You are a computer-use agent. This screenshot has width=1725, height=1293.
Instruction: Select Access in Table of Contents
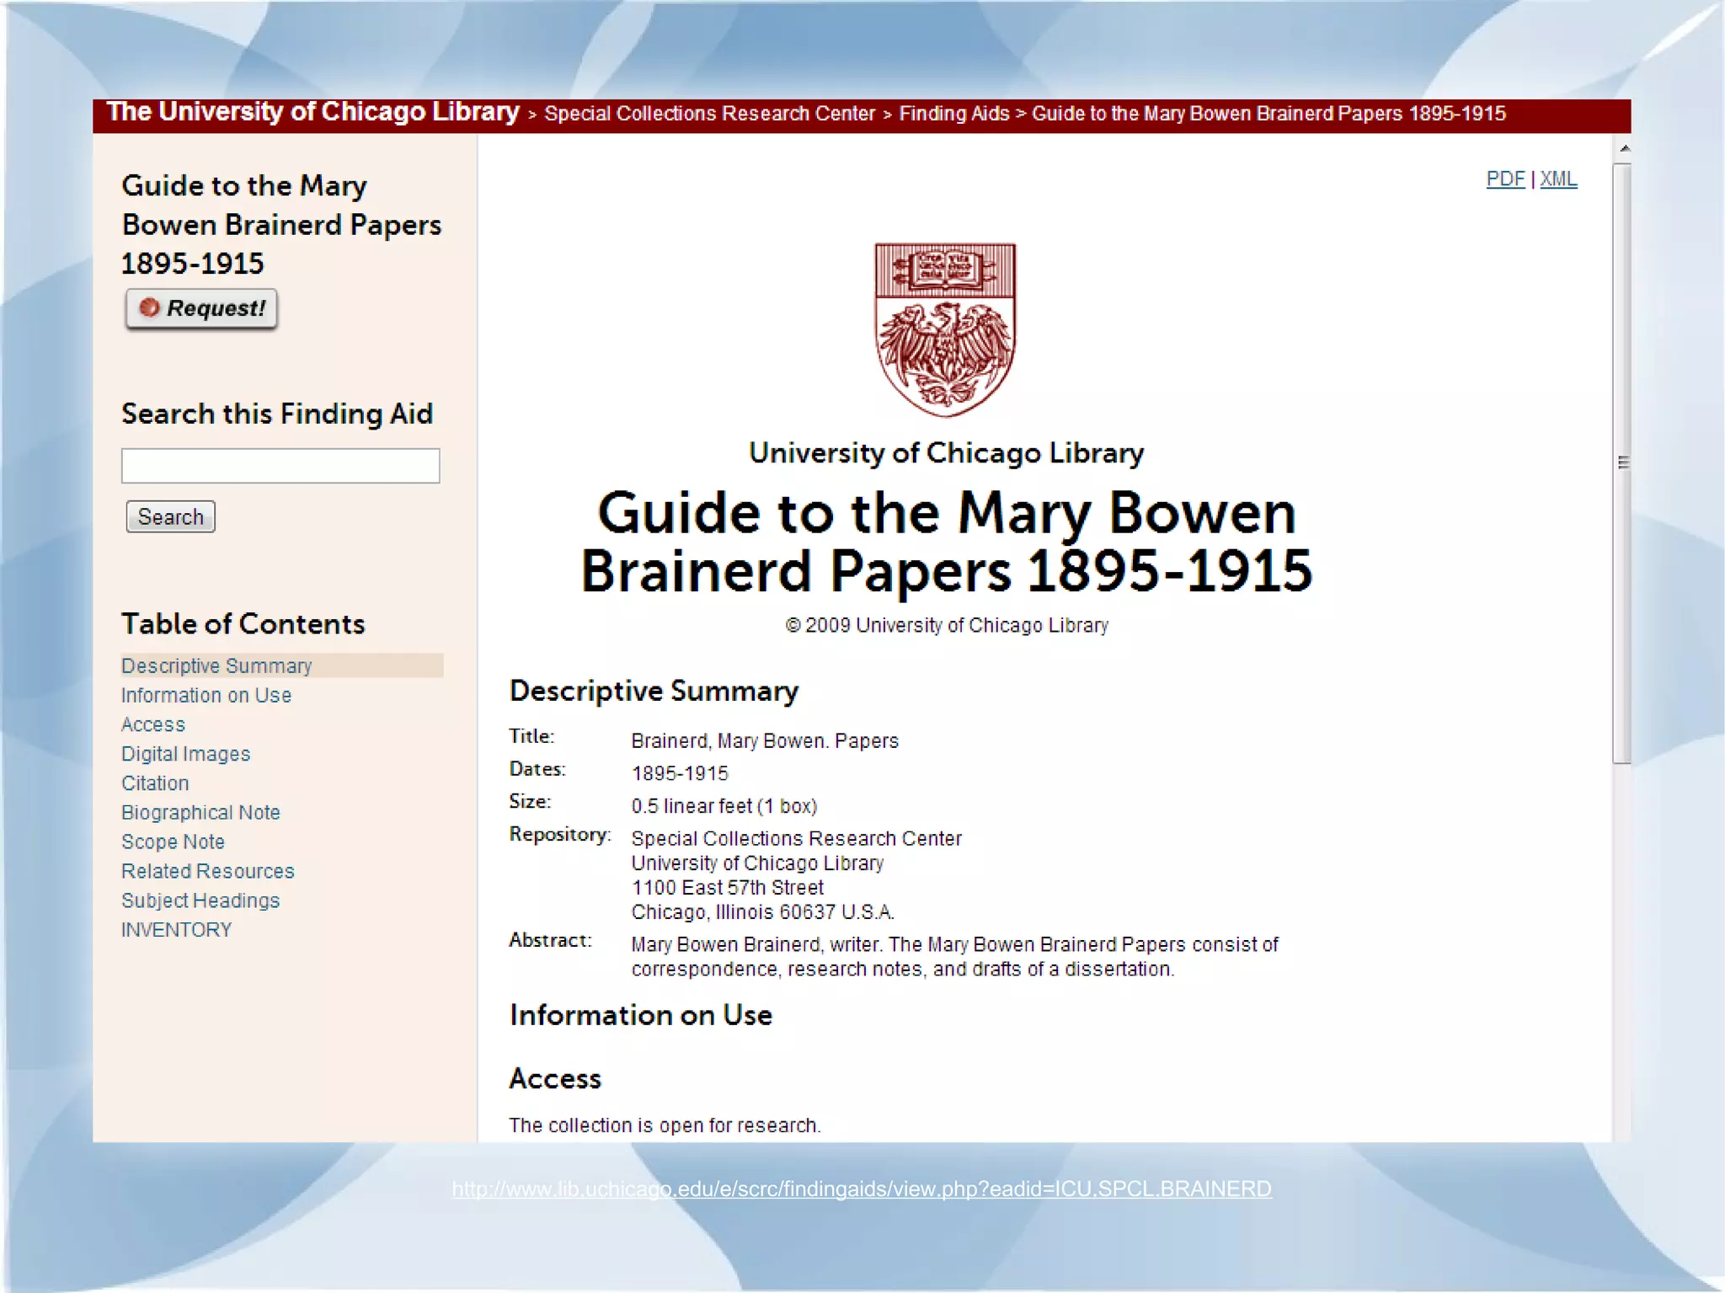[x=153, y=724]
